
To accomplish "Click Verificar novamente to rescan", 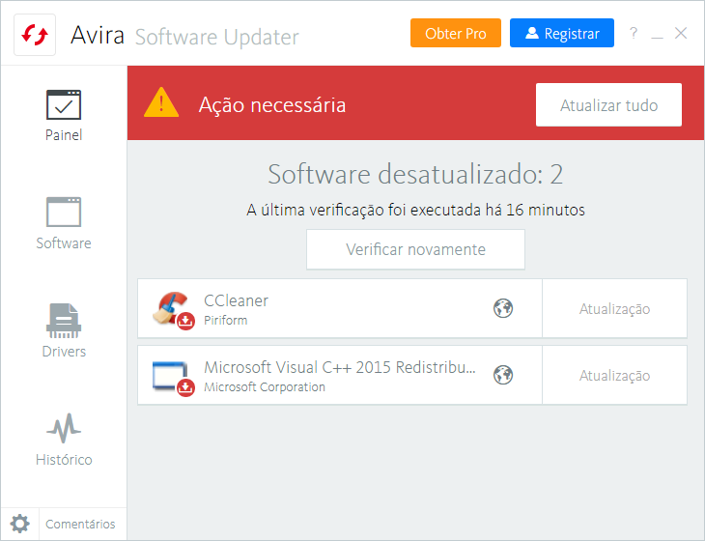I will [415, 249].
